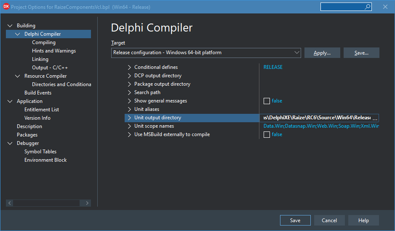Expand the DCP output directory option

point(129,76)
